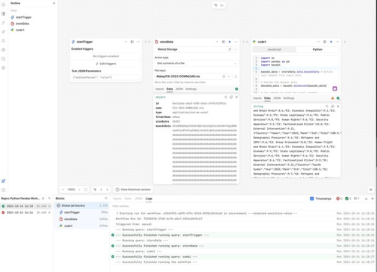Filter logs by errors count badge

tap(339, 198)
